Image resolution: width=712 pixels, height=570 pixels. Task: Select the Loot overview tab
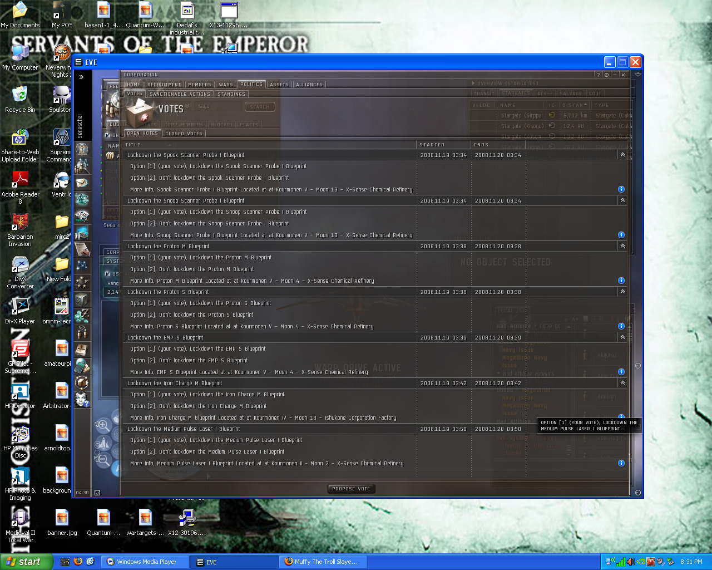coord(595,94)
